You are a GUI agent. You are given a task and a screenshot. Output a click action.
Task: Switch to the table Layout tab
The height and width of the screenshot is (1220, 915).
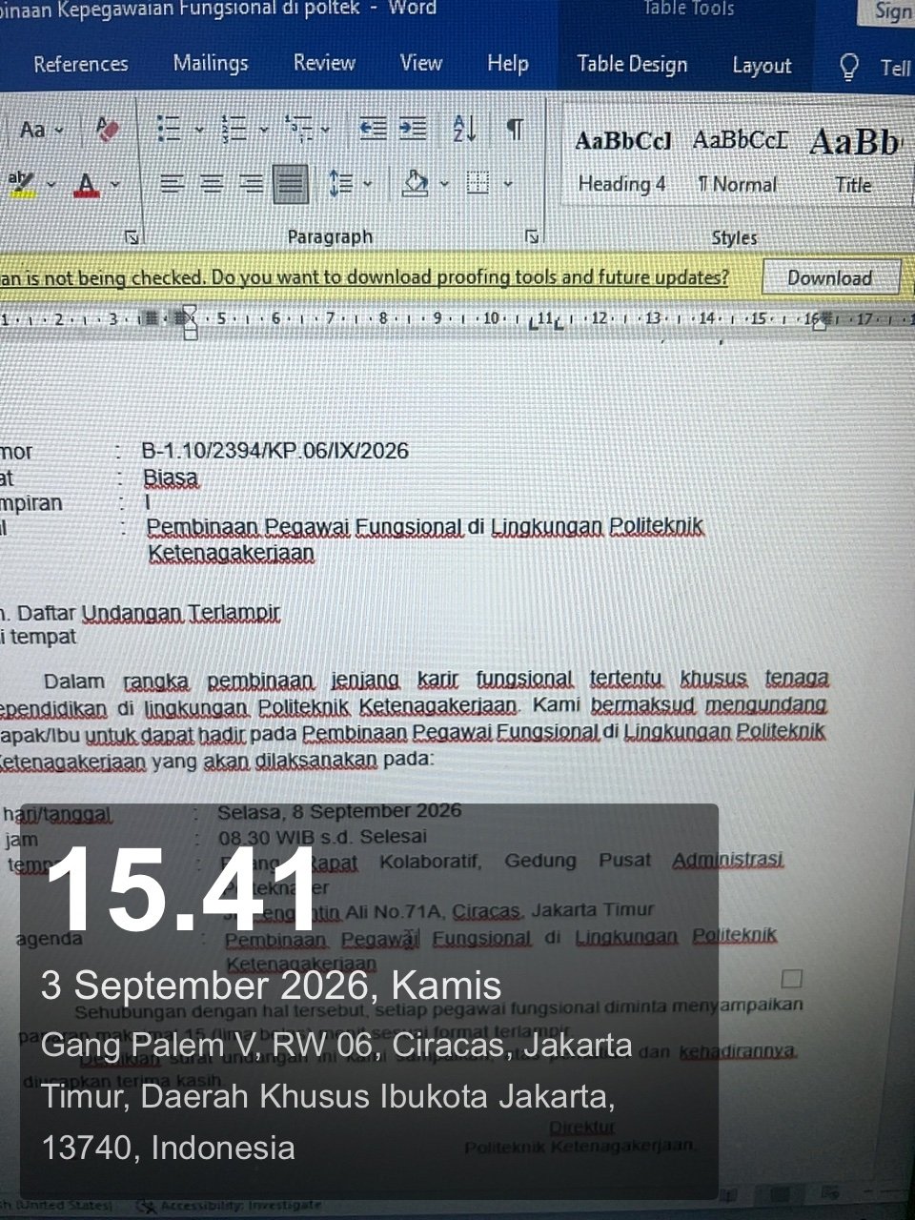click(762, 66)
